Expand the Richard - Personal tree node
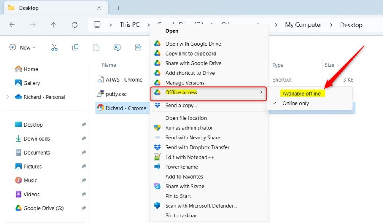The height and width of the screenshot is (223, 383). click(x=8, y=97)
